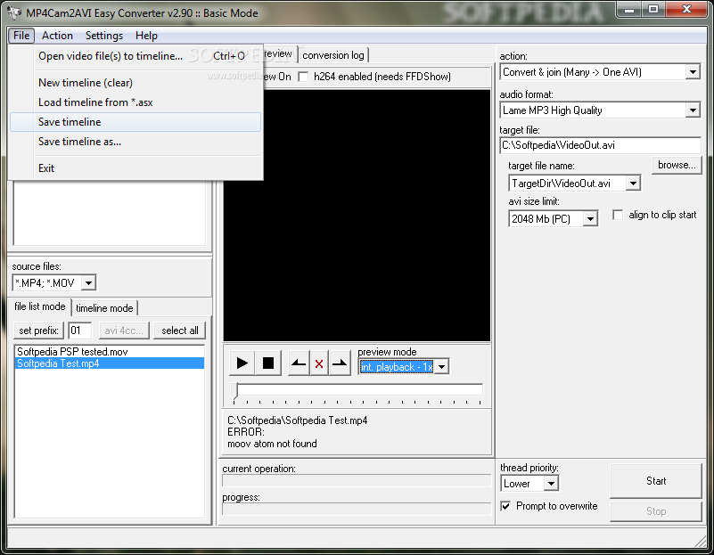The height and width of the screenshot is (555, 714).
Task: Expand the audio format dropdown
Action: (x=693, y=110)
